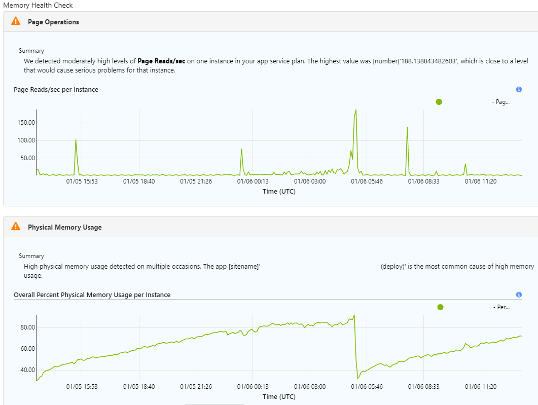The height and width of the screenshot is (405, 538).
Task: Click '01/05 18:40' on Page Reads chart axis
Action: point(139,181)
